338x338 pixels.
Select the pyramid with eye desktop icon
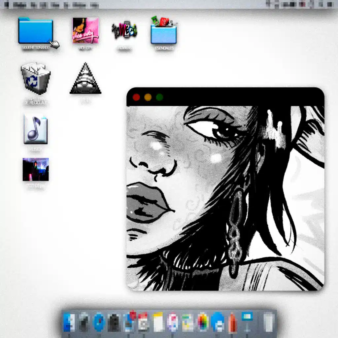pyautogui.click(x=85, y=78)
